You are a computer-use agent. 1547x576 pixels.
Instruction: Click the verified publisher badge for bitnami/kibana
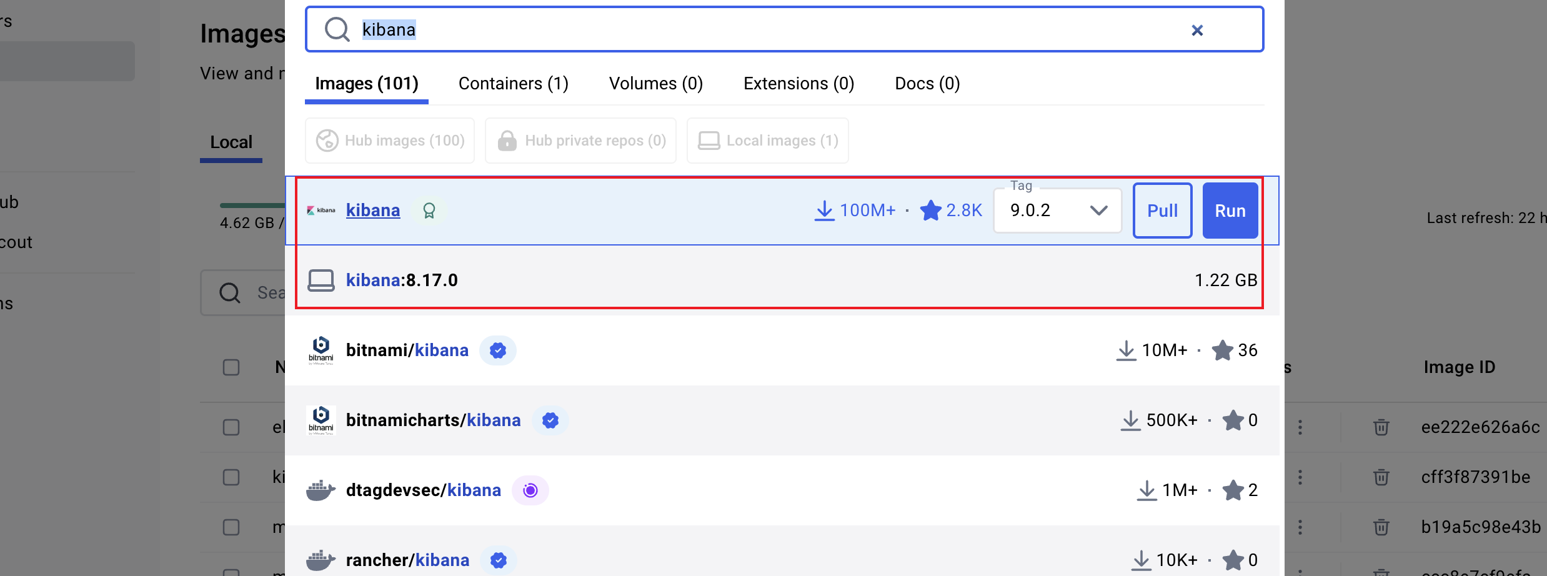click(498, 350)
